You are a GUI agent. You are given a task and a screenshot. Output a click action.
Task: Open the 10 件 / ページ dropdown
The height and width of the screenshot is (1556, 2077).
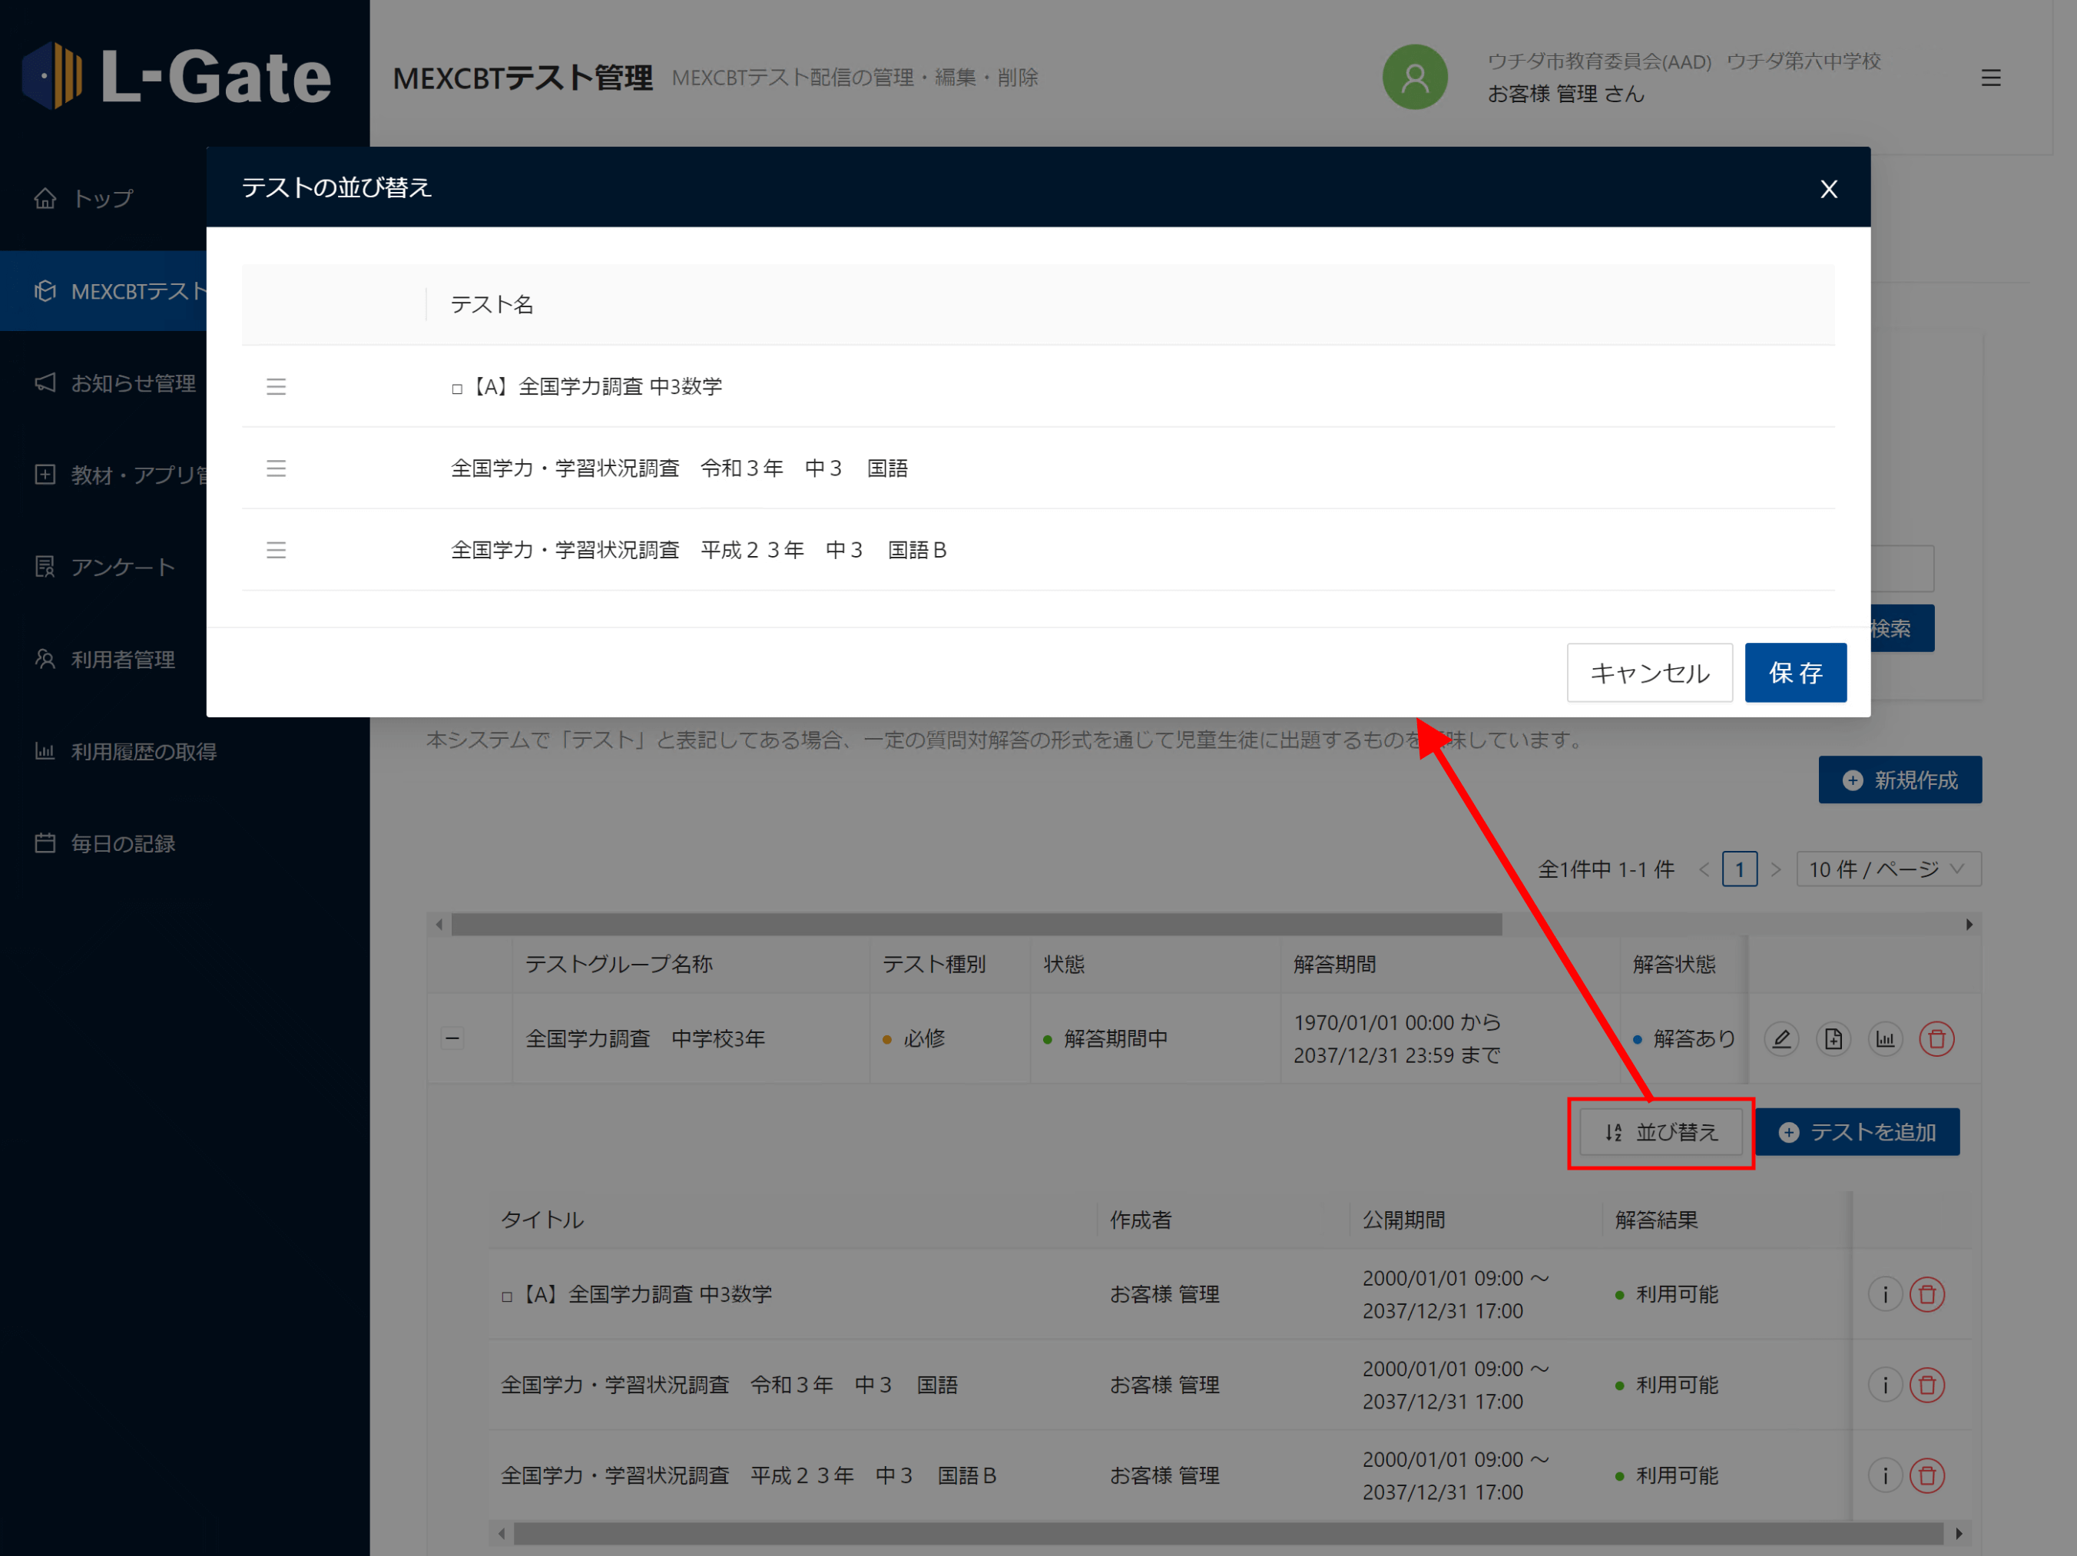click(1888, 869)
